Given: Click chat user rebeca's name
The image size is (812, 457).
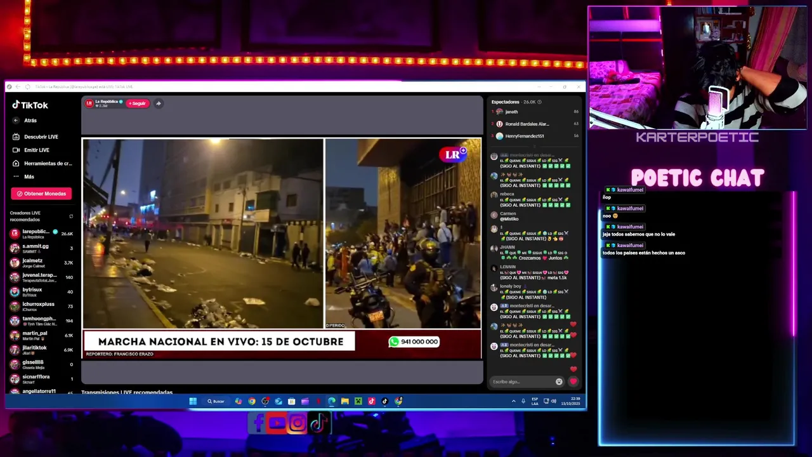Looking at the screenshot, I should tap(507, 194).
